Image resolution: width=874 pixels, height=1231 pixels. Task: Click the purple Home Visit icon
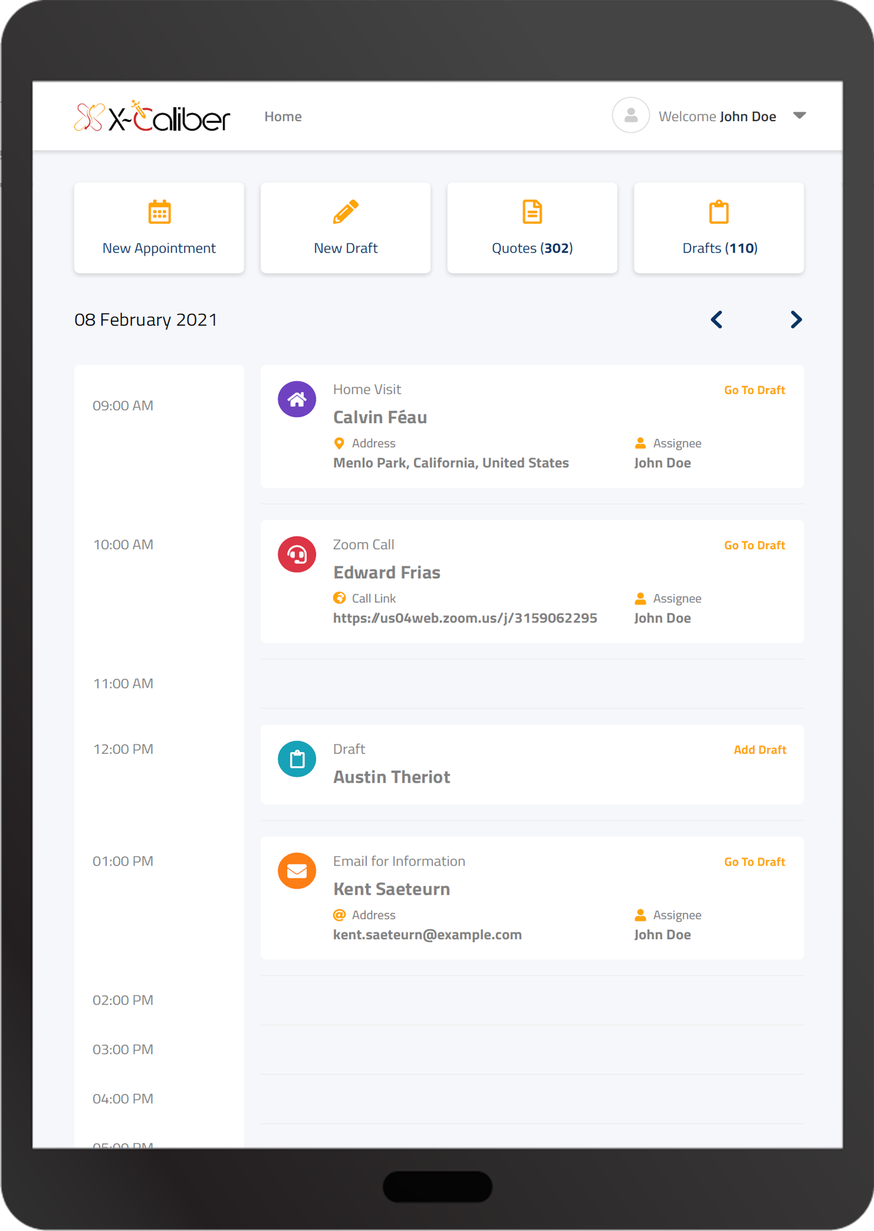tap(297, 399)
